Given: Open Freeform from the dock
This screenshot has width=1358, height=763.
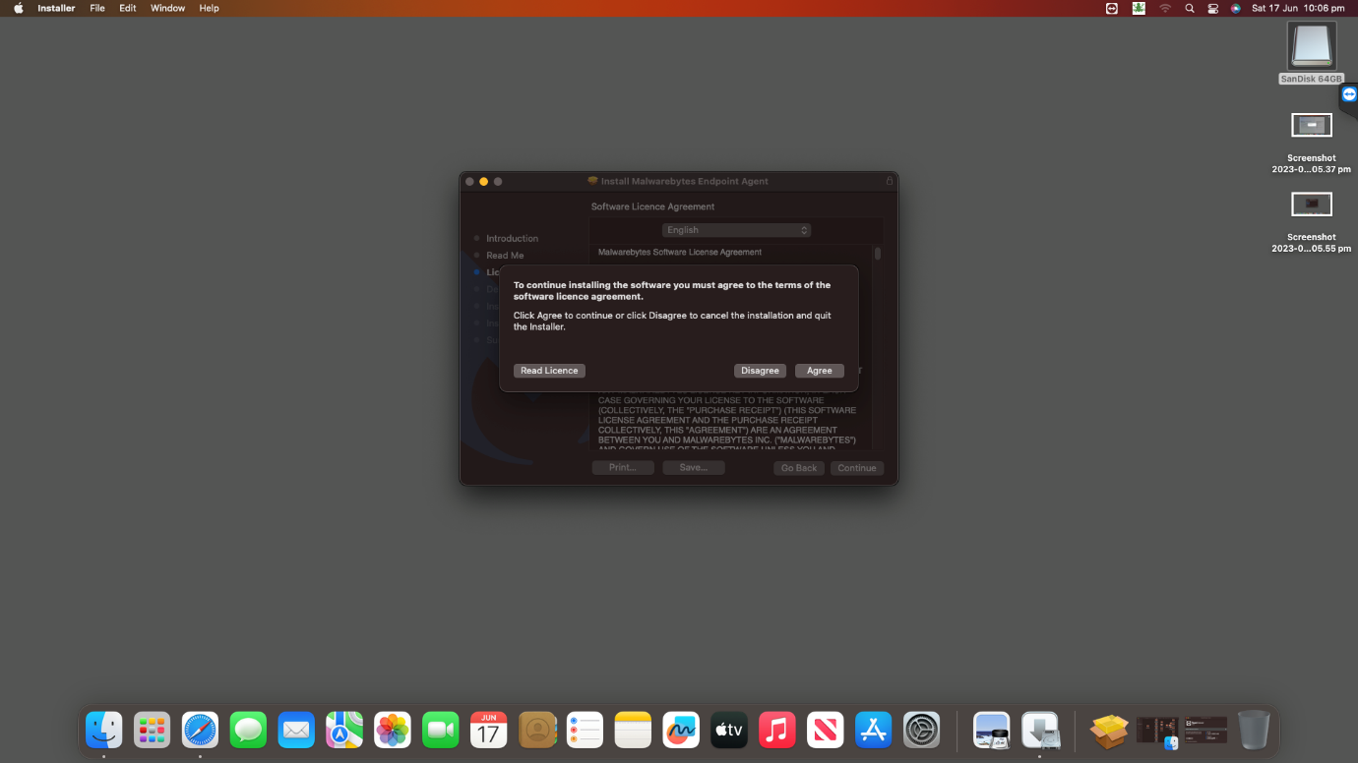Looking at the screenshot, I should point(681,730).
